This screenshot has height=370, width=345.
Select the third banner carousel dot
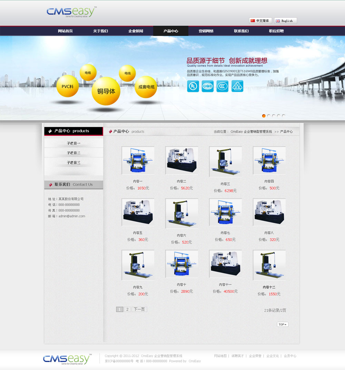(274, 116)
